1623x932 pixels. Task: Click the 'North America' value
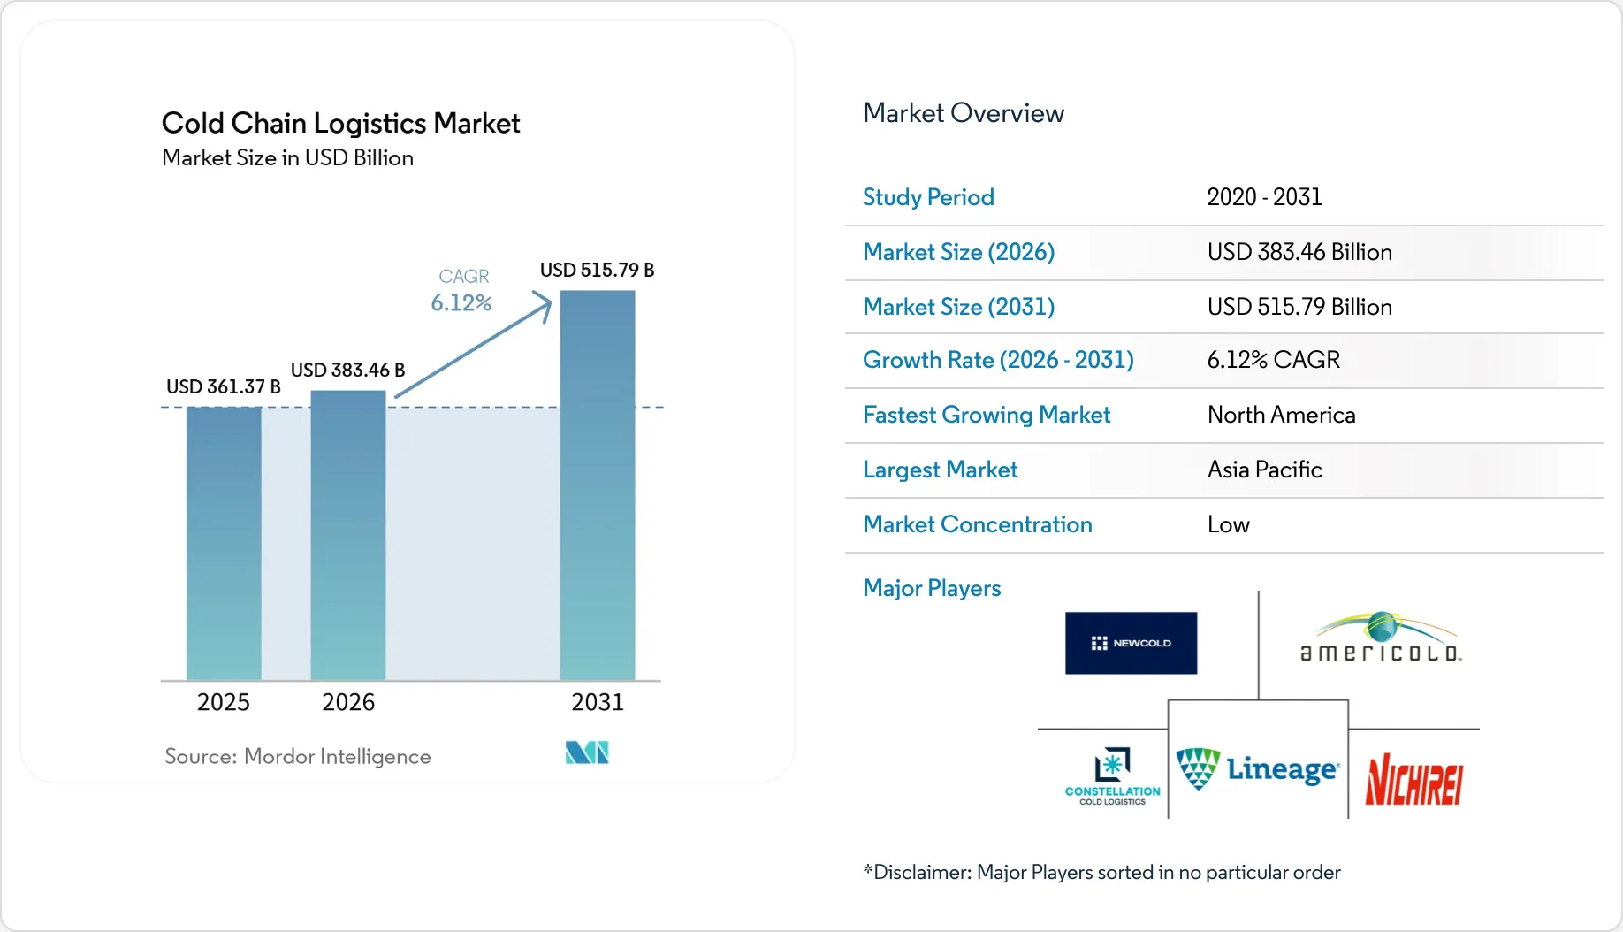1281,415
